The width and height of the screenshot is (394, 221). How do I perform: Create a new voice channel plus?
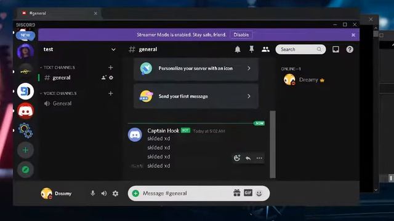111,93
